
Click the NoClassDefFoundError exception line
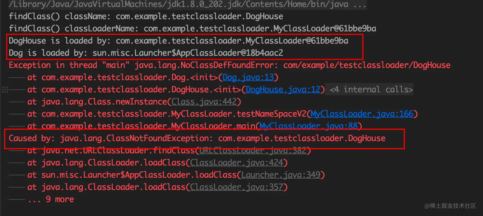pyautogui.click(x=230, y=65)
